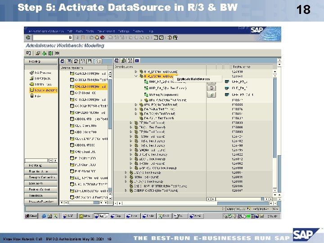Click the green Enter checkmark icon
The image size is (324, 243).
pyautogui.click(x=28, y=37)
